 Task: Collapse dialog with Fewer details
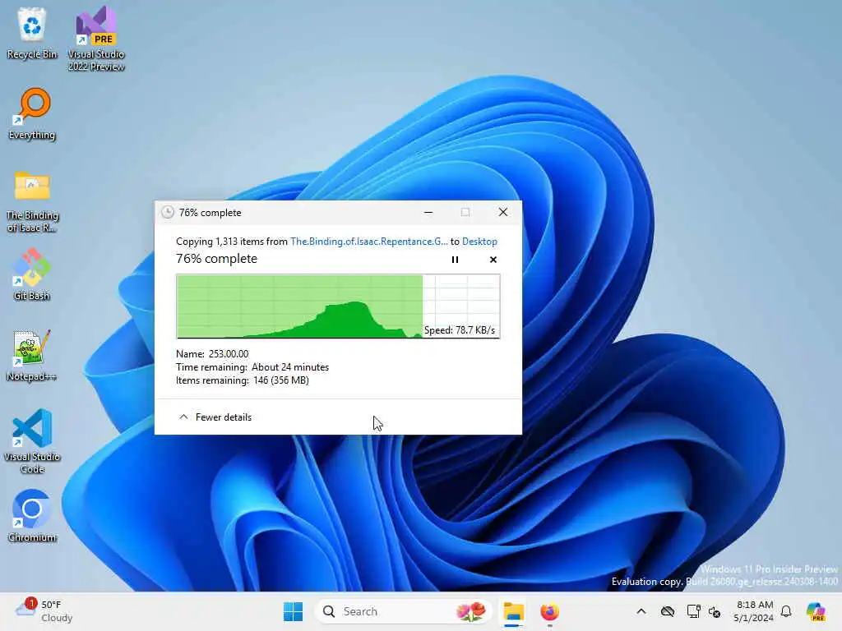pyautogui.click(x=215, y=417)
